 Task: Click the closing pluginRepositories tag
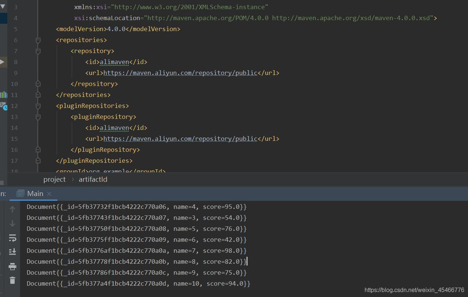[94, 161]
